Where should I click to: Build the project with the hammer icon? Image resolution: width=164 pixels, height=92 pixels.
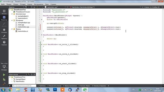coord(4,84)
